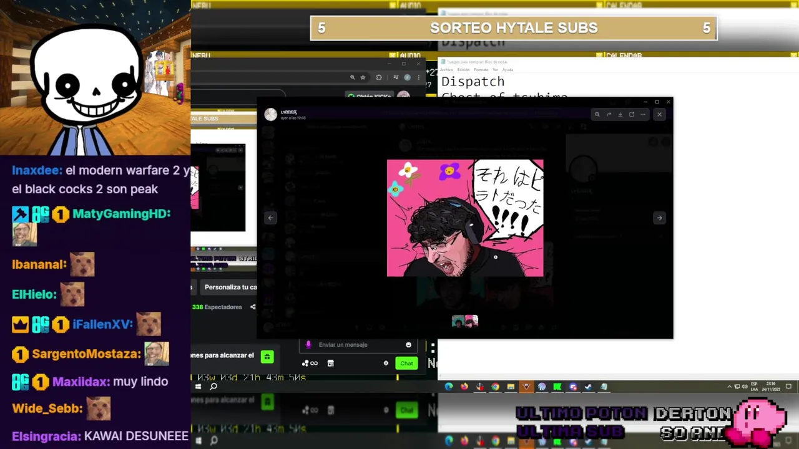Go to next image with right arrow
The width and height of the screenshot is (799, 449).
coord(659,218)
